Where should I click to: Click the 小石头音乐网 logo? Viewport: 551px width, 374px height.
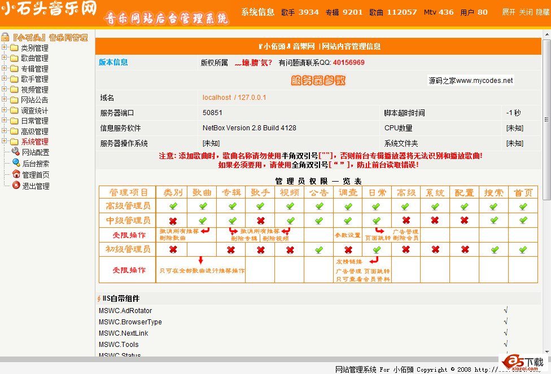coord(49,8)
